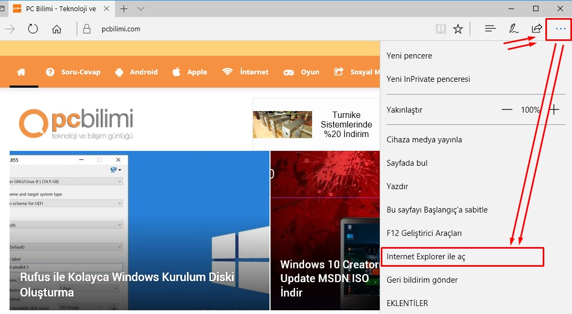
Task: Open Reading view book icon
Action: (x=440, y=29)
